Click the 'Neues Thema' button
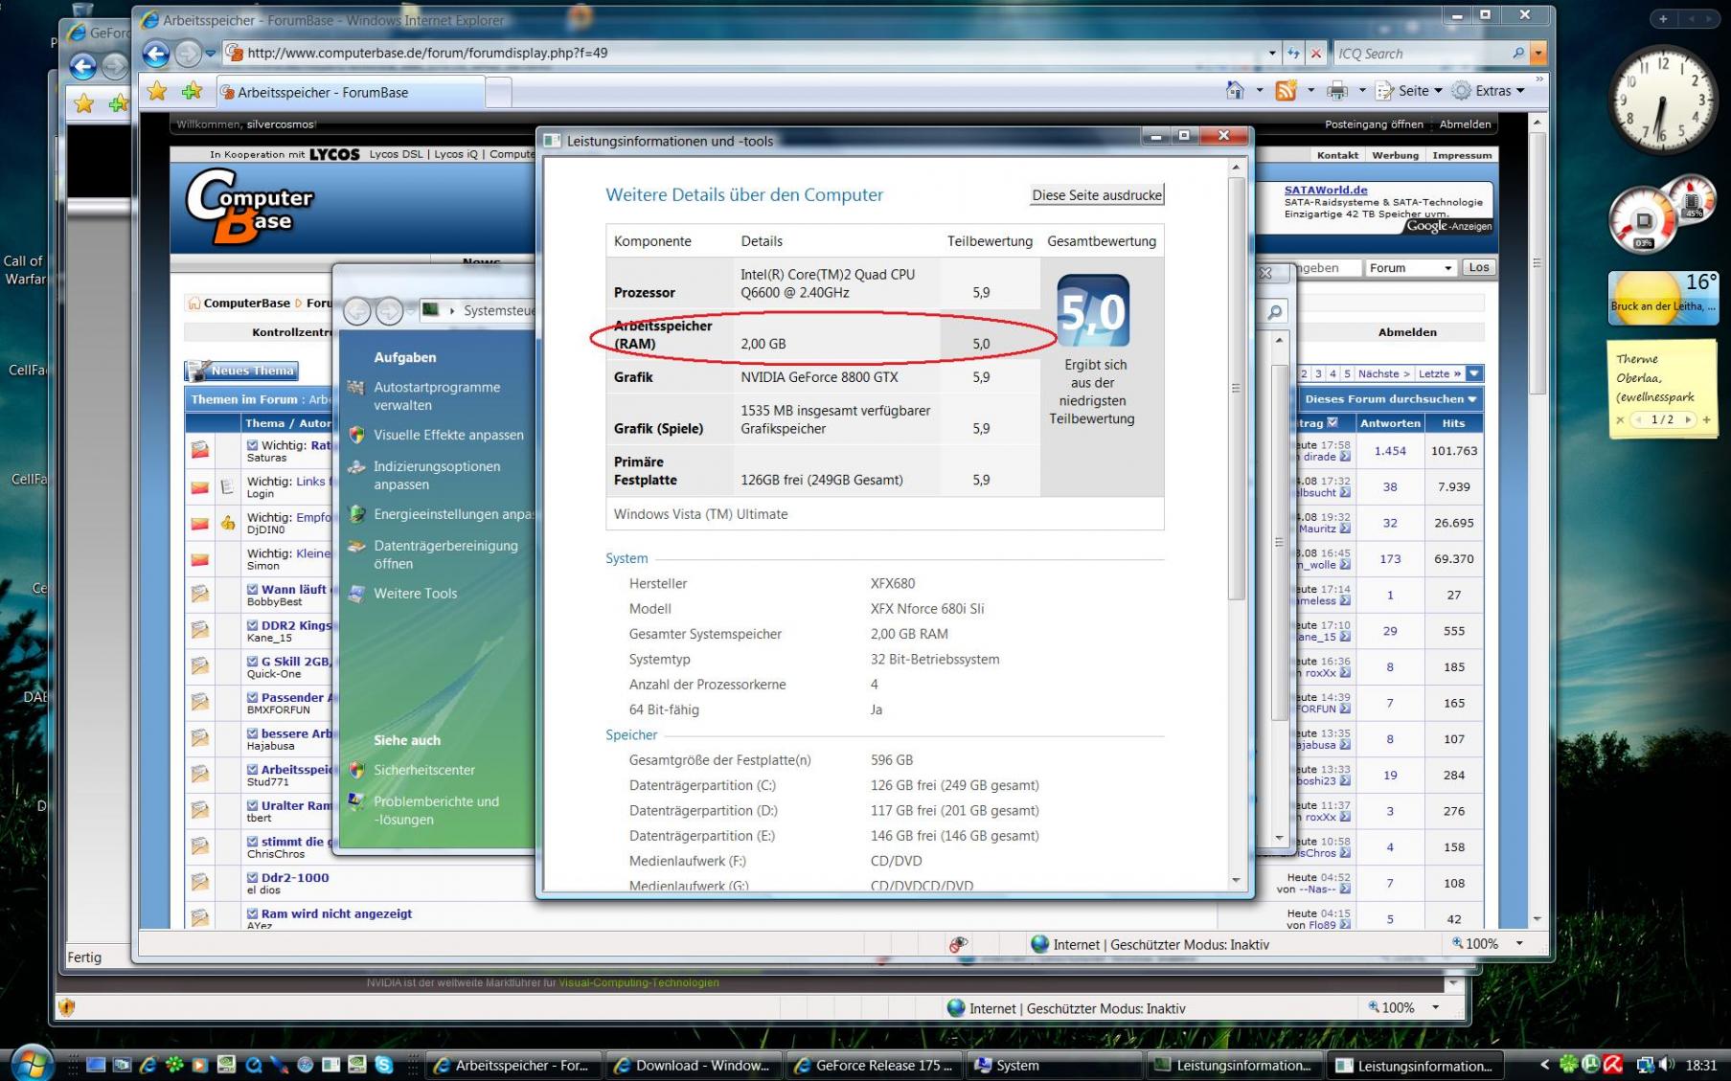The width and height of the screenshot is (1731, 1081). pos(242,371)
